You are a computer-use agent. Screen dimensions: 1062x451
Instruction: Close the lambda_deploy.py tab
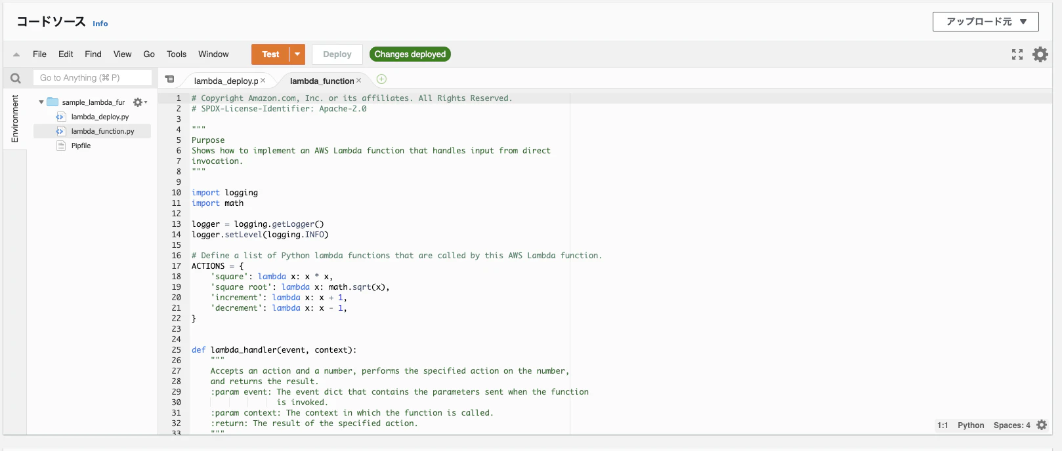tap(263, 81)
